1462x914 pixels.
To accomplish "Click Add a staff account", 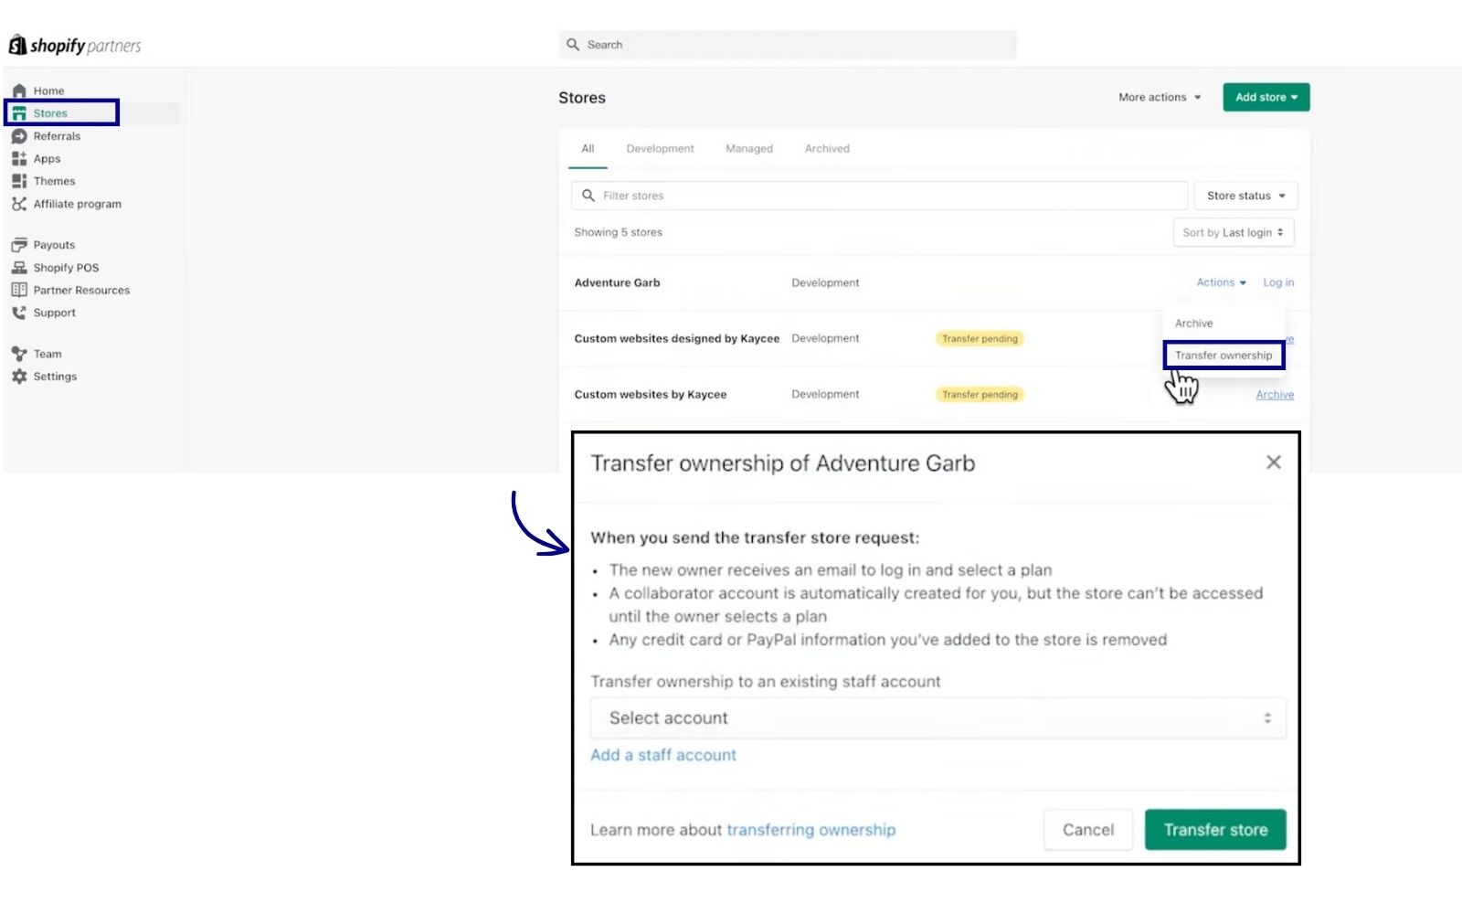I will (662, 754).
